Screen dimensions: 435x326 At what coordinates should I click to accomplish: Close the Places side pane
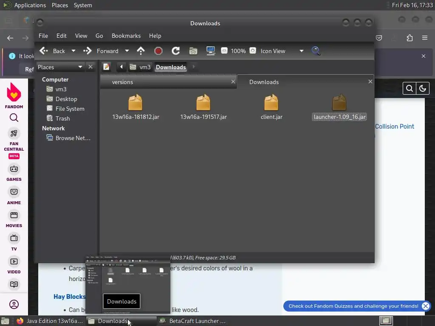90,67
